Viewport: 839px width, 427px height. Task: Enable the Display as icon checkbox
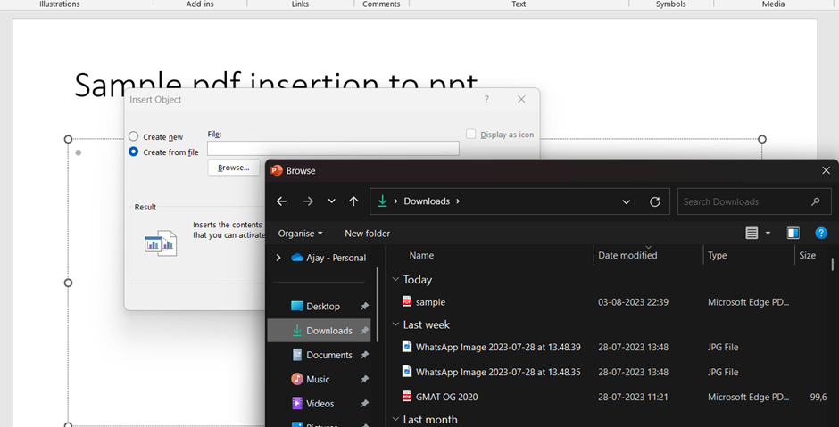[x=471, y=135]
